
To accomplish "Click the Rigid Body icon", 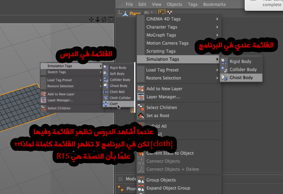I will 224,62.
